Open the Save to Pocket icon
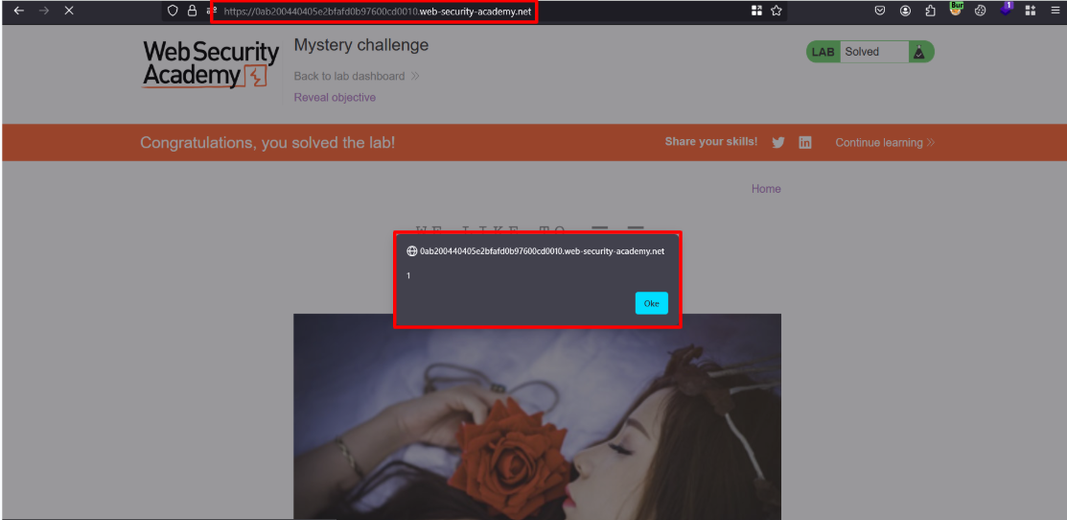The height and width of the screenshot is (520, 1067). tap(880, 11)
